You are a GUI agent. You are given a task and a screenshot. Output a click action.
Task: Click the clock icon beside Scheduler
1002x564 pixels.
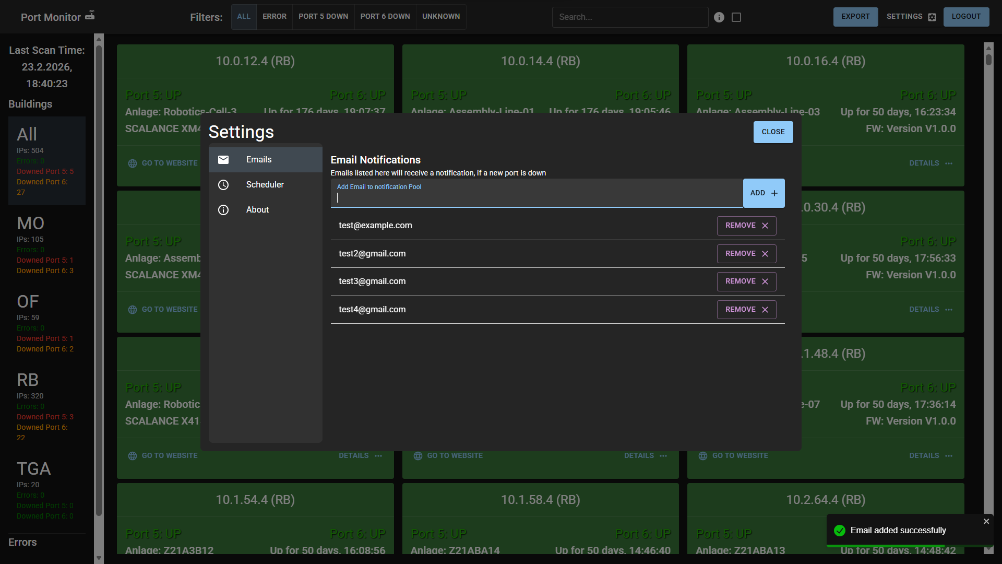click(223, 185)
